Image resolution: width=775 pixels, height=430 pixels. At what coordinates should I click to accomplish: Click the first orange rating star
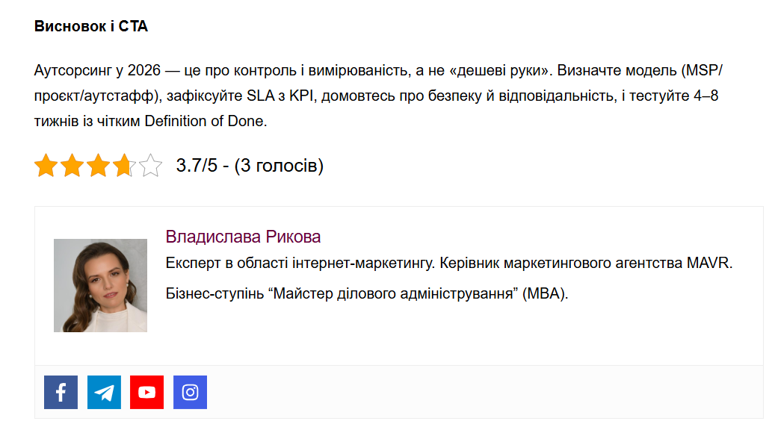click(46, 166)
